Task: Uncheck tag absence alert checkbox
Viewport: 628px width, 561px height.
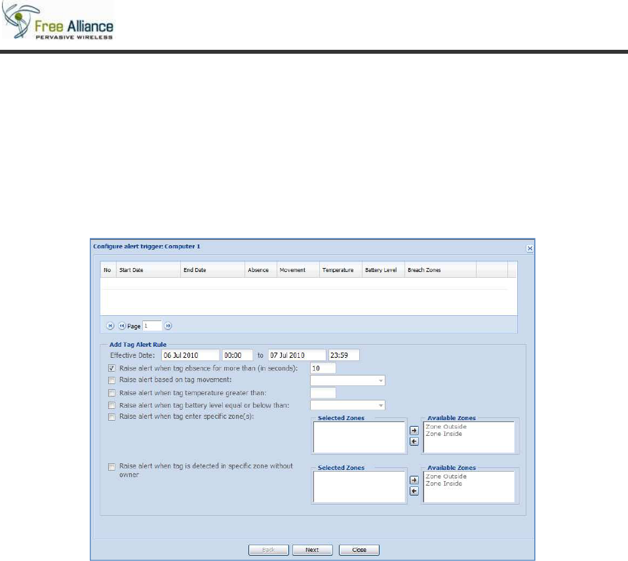Action: [x=111, y=368]
